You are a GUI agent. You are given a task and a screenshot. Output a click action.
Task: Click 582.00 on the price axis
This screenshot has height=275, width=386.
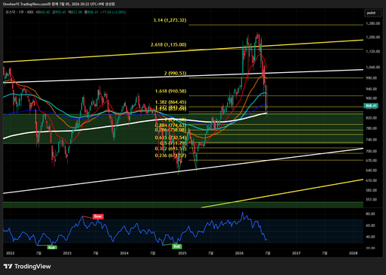[x=371, y=190]
